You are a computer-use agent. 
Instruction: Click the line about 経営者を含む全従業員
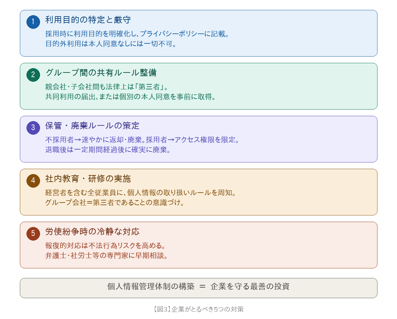pos(141,193)
